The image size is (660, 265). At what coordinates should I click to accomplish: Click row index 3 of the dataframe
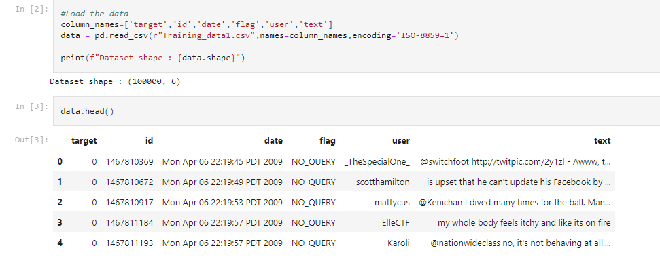(x=60, y=222)
